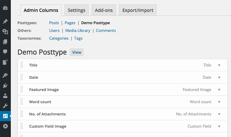Expand the Title column settings arrow
This screenshot has width=231, height=137.
pos(219,65)
